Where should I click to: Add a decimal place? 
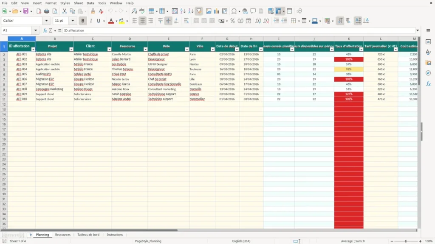(x=258, y=21)
